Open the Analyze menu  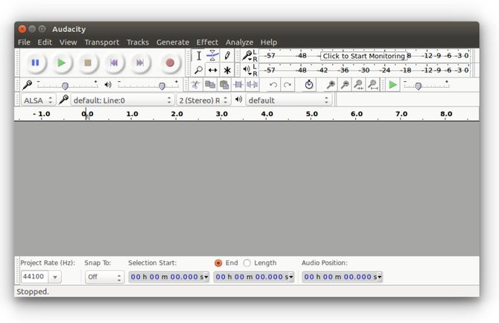click(239, 42)
